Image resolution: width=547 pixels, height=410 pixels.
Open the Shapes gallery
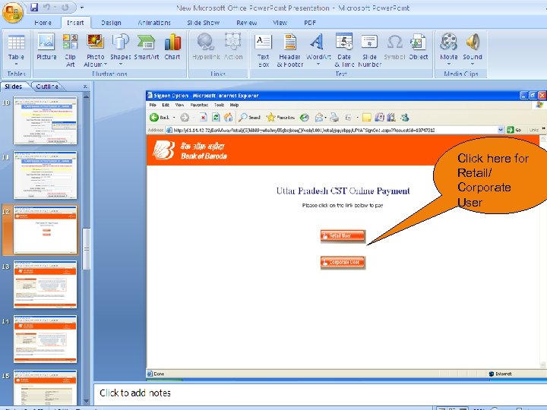[x=120, y=50]
